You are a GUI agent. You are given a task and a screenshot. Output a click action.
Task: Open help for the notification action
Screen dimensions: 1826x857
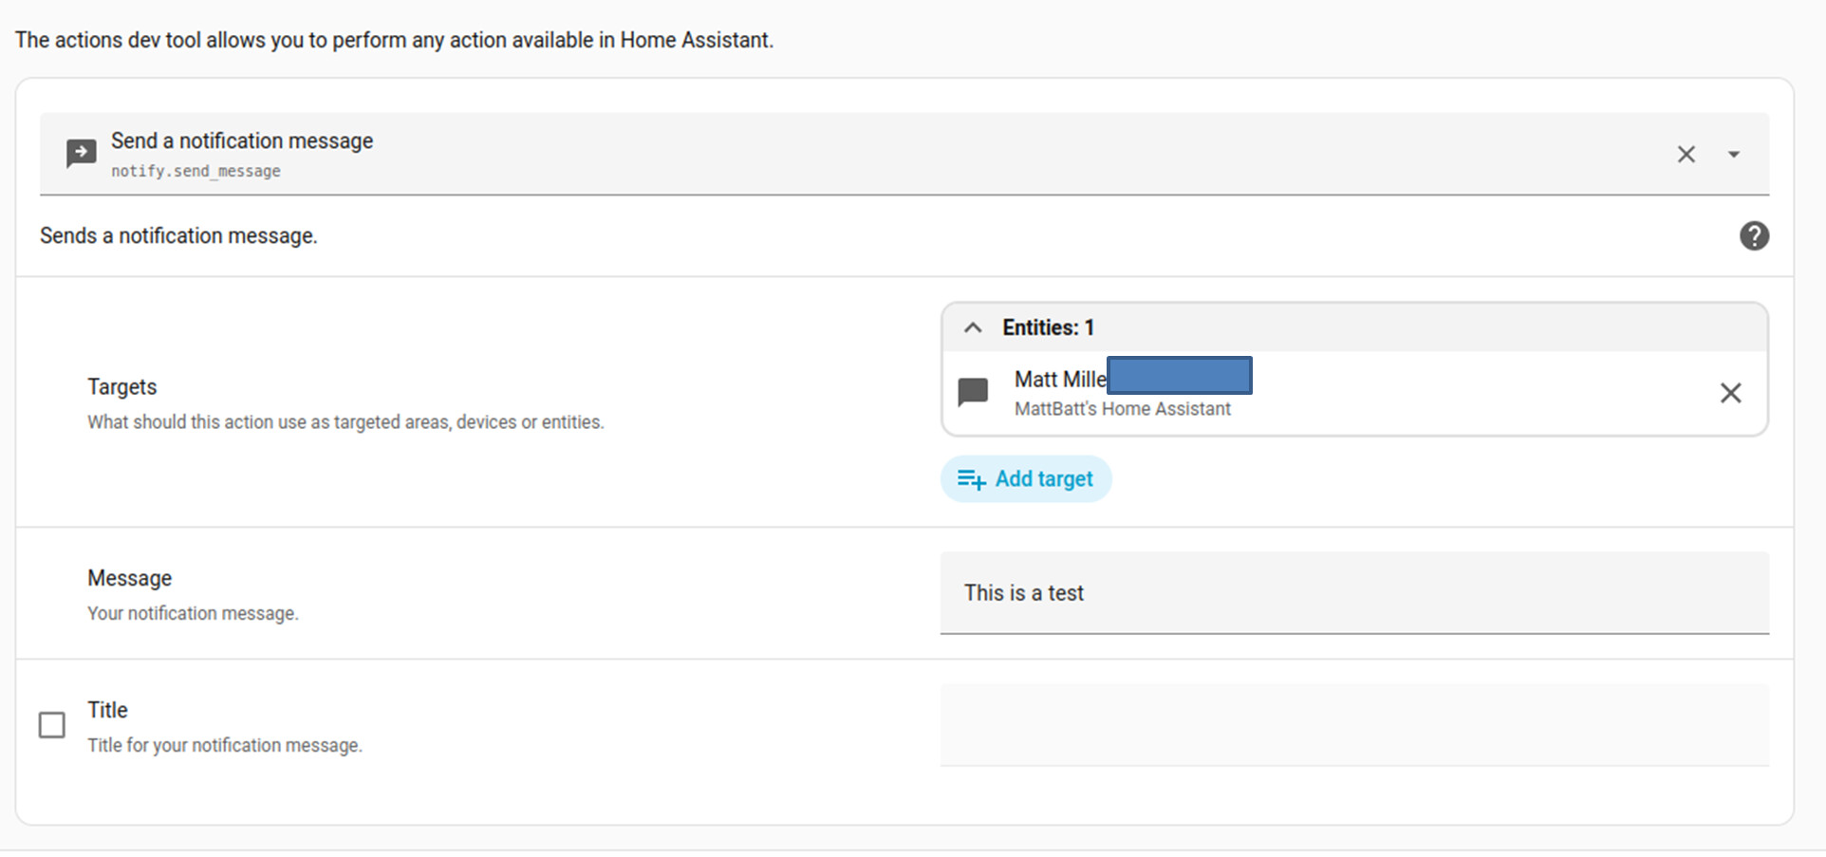[1754, 235]
